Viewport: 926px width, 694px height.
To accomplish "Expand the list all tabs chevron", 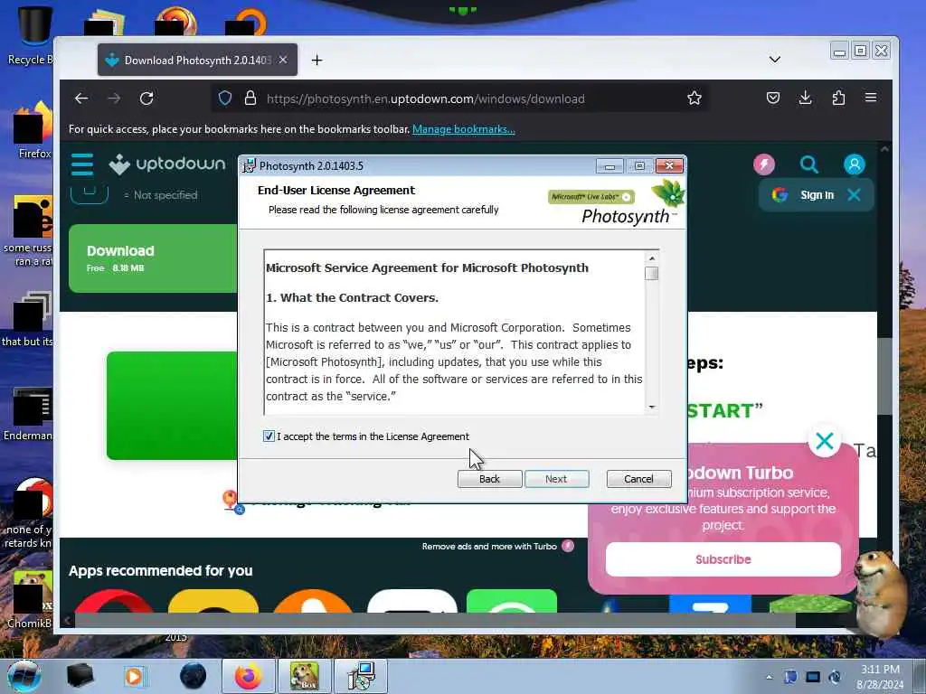I will point(775,60).
